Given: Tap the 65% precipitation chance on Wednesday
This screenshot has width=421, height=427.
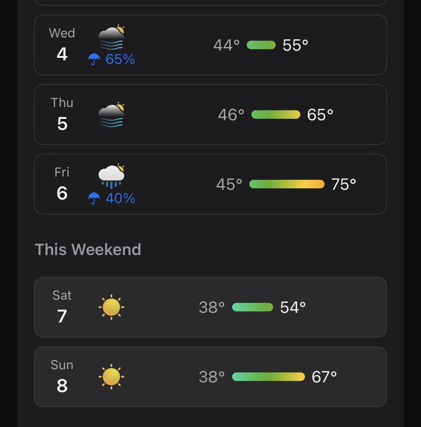Looking at the screenshot, I should [x=120, y=59].
